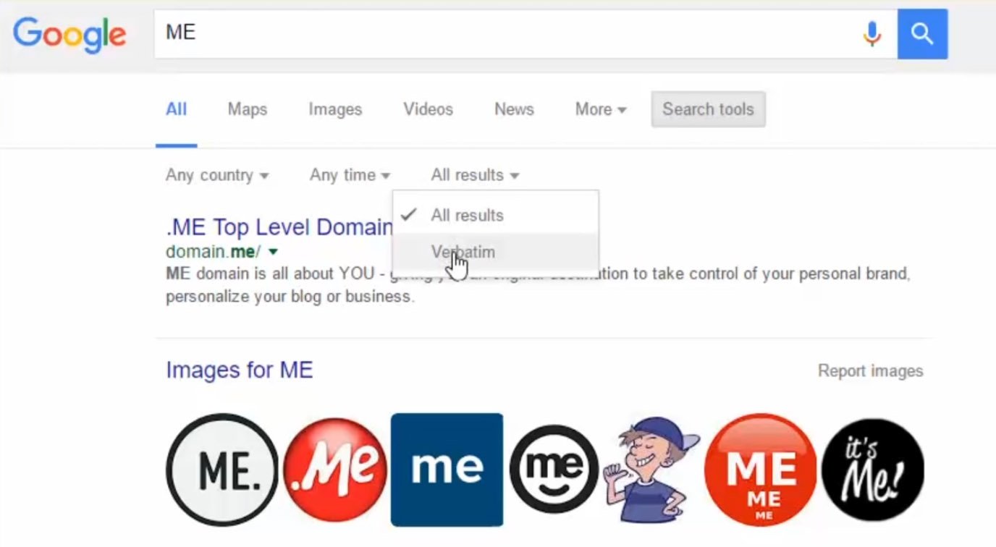Start voice search with microphone icon
996x547 pixels.
[872, 33]
